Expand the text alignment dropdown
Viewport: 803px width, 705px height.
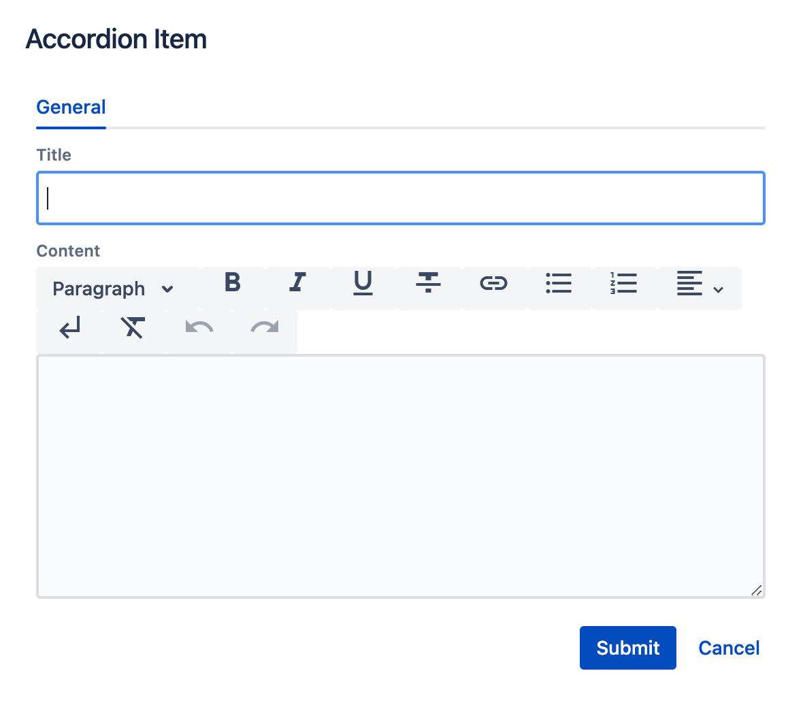coord(700,288)
